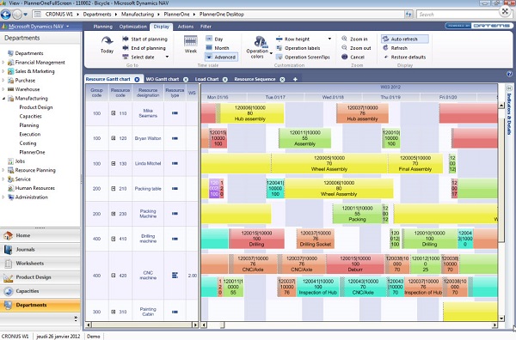Select the green 120011 Assembly operation bar
Screen dimensions: 516x340
304,138
